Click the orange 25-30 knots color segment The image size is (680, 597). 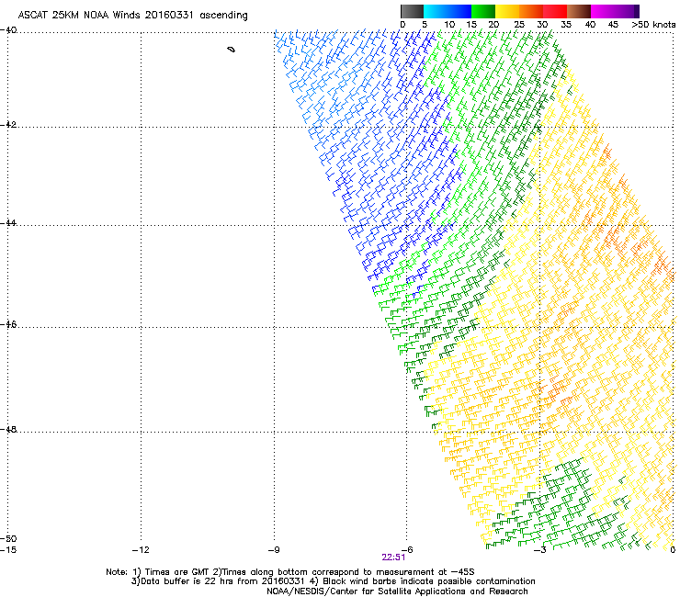tap(531, 11)
